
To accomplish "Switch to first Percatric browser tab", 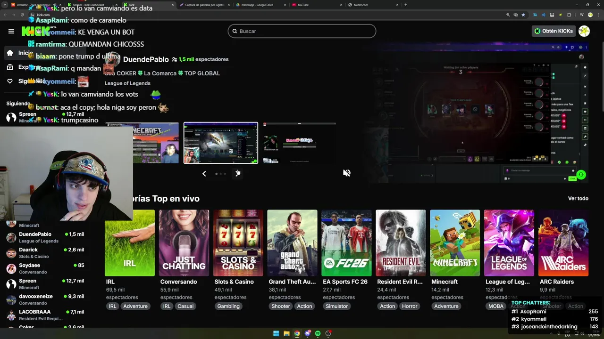I will pyautogui.click(x=35, y=5).
